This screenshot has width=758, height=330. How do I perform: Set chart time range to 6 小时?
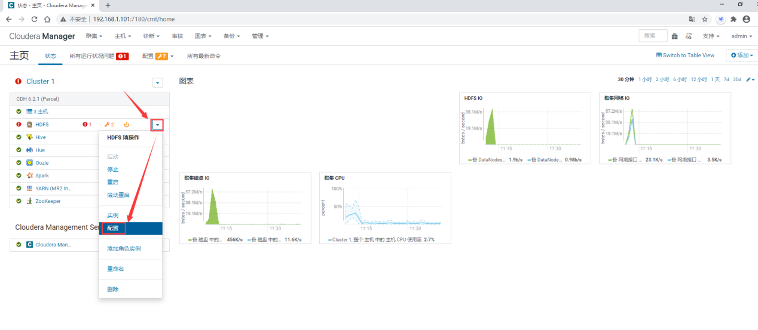680,79
